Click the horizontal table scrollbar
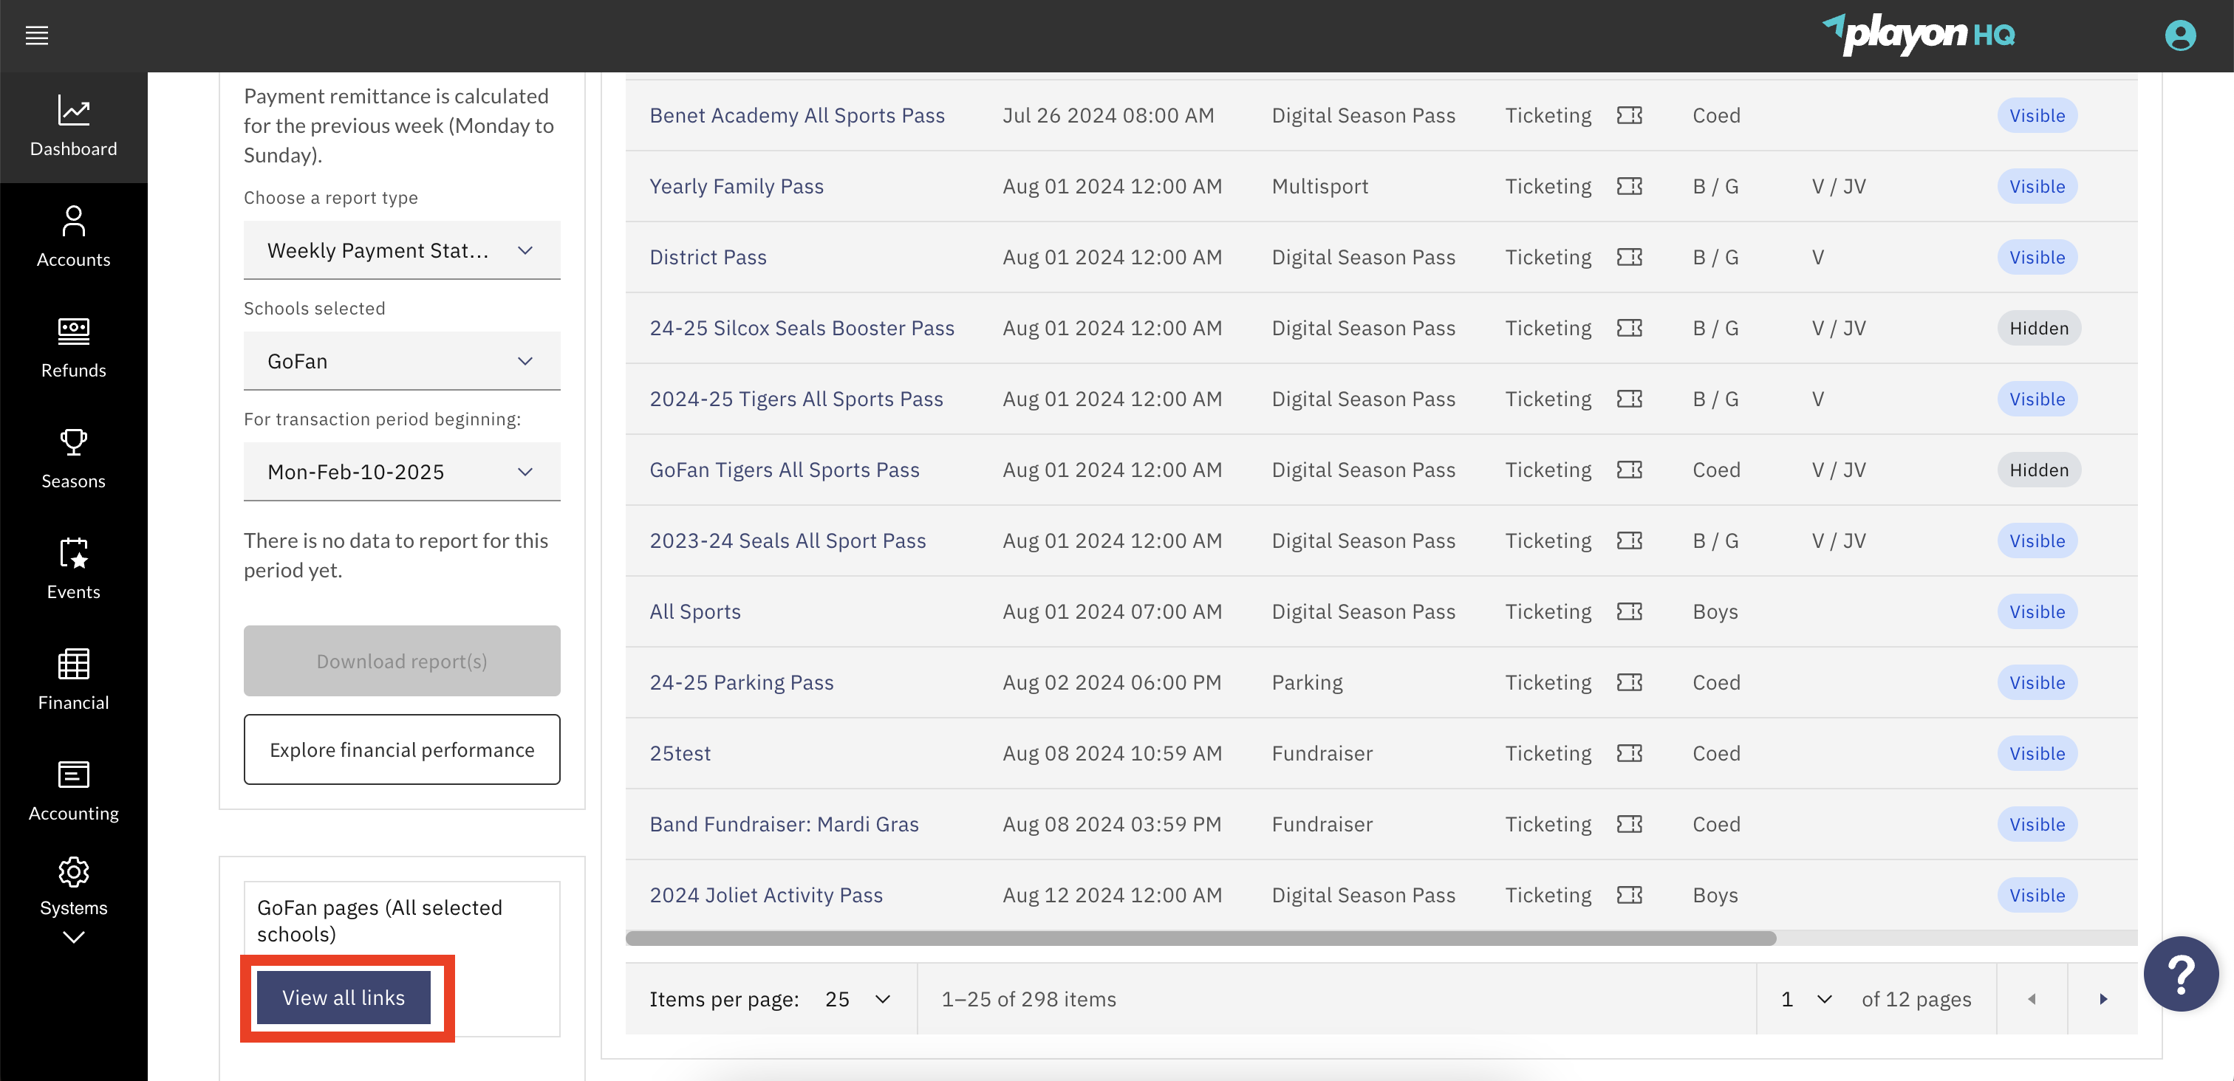 (1200, 938)
